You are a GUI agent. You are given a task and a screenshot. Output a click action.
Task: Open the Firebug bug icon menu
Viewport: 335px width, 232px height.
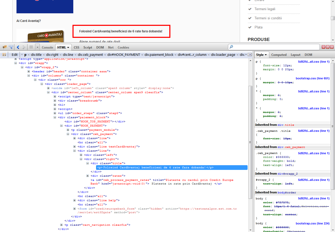coord(4,47)
